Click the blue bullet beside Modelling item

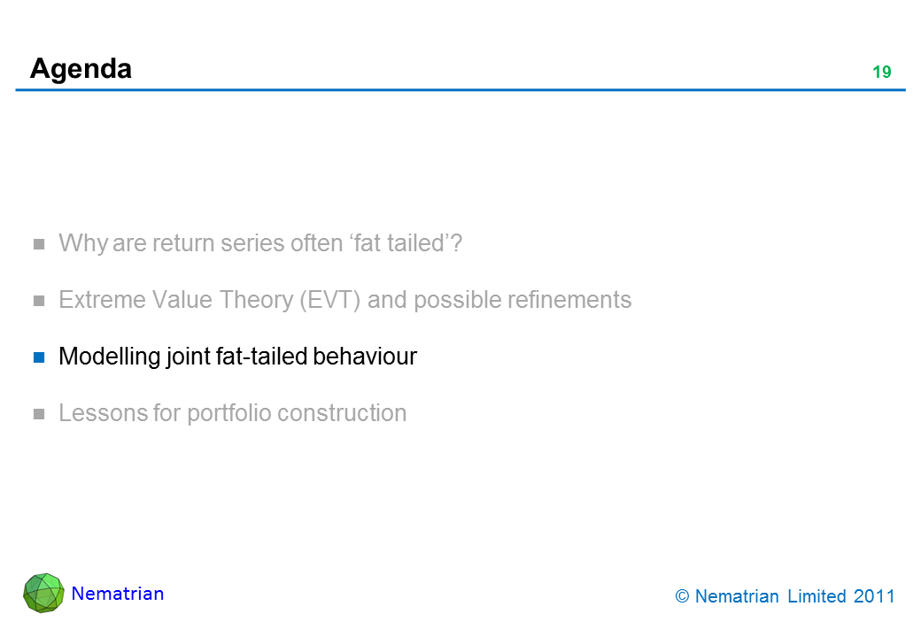point(40,358)
